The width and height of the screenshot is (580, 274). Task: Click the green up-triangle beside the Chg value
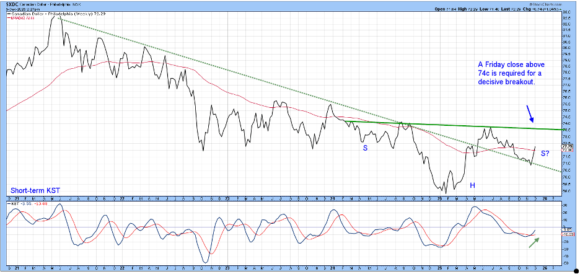coord(560,10)
